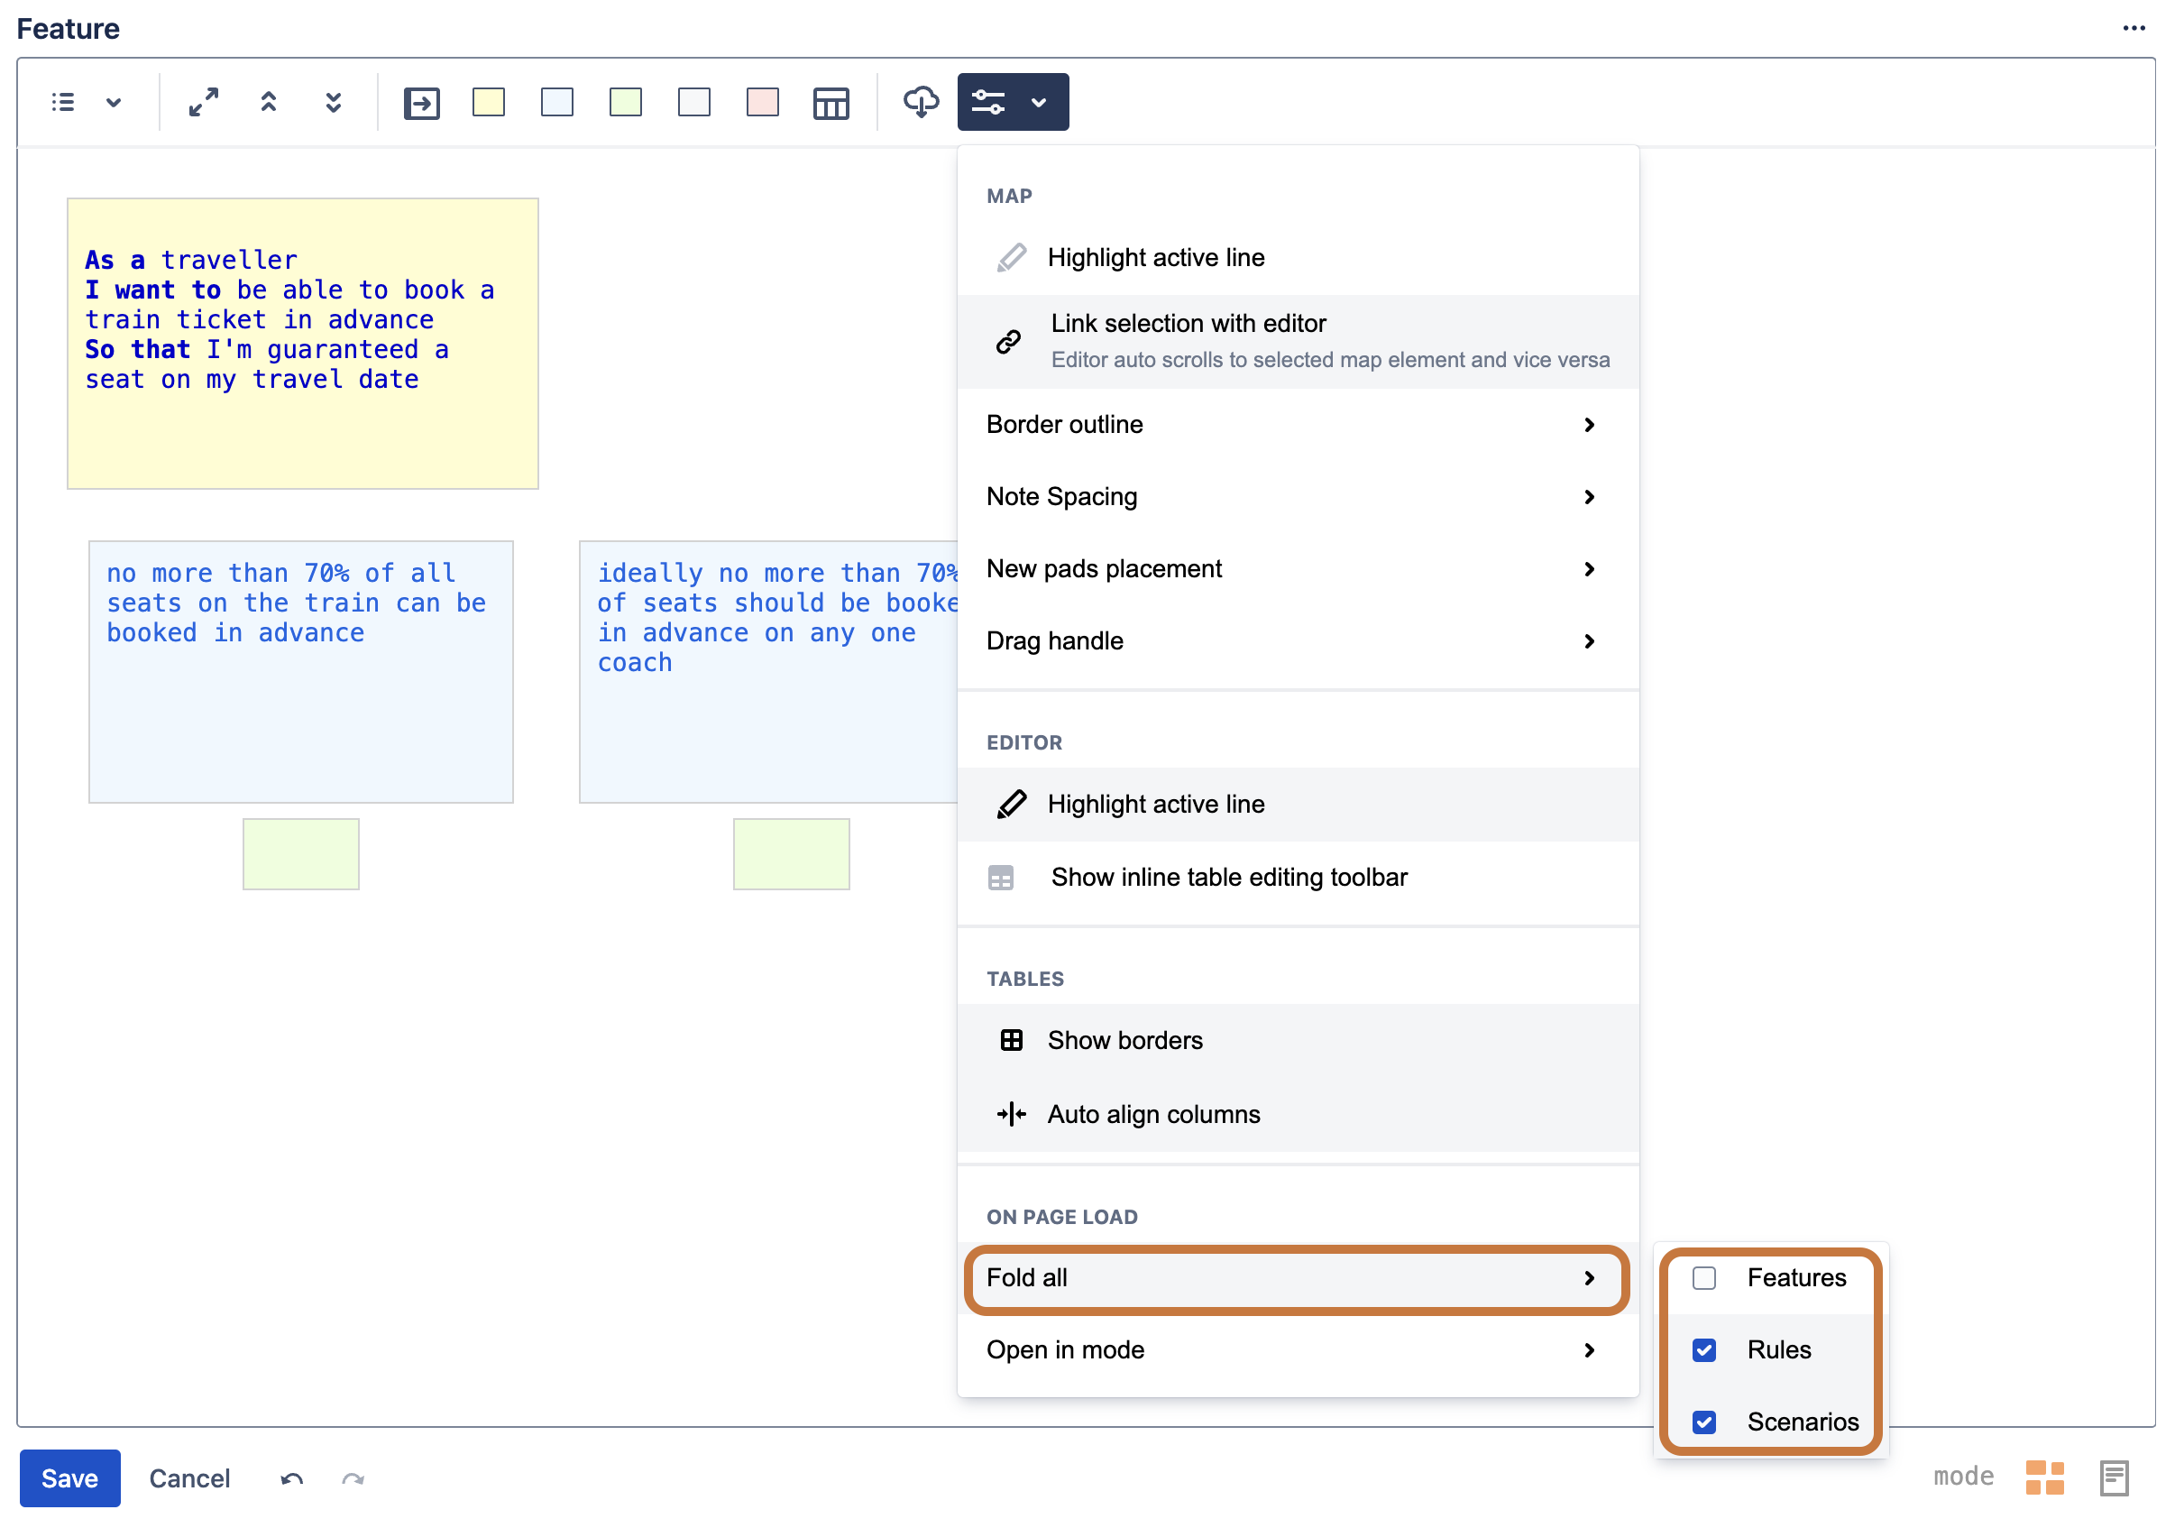The width and height of the screenshot is (2175, 1528).
Task: Click the Cancel button
Action: (189, 1478)
